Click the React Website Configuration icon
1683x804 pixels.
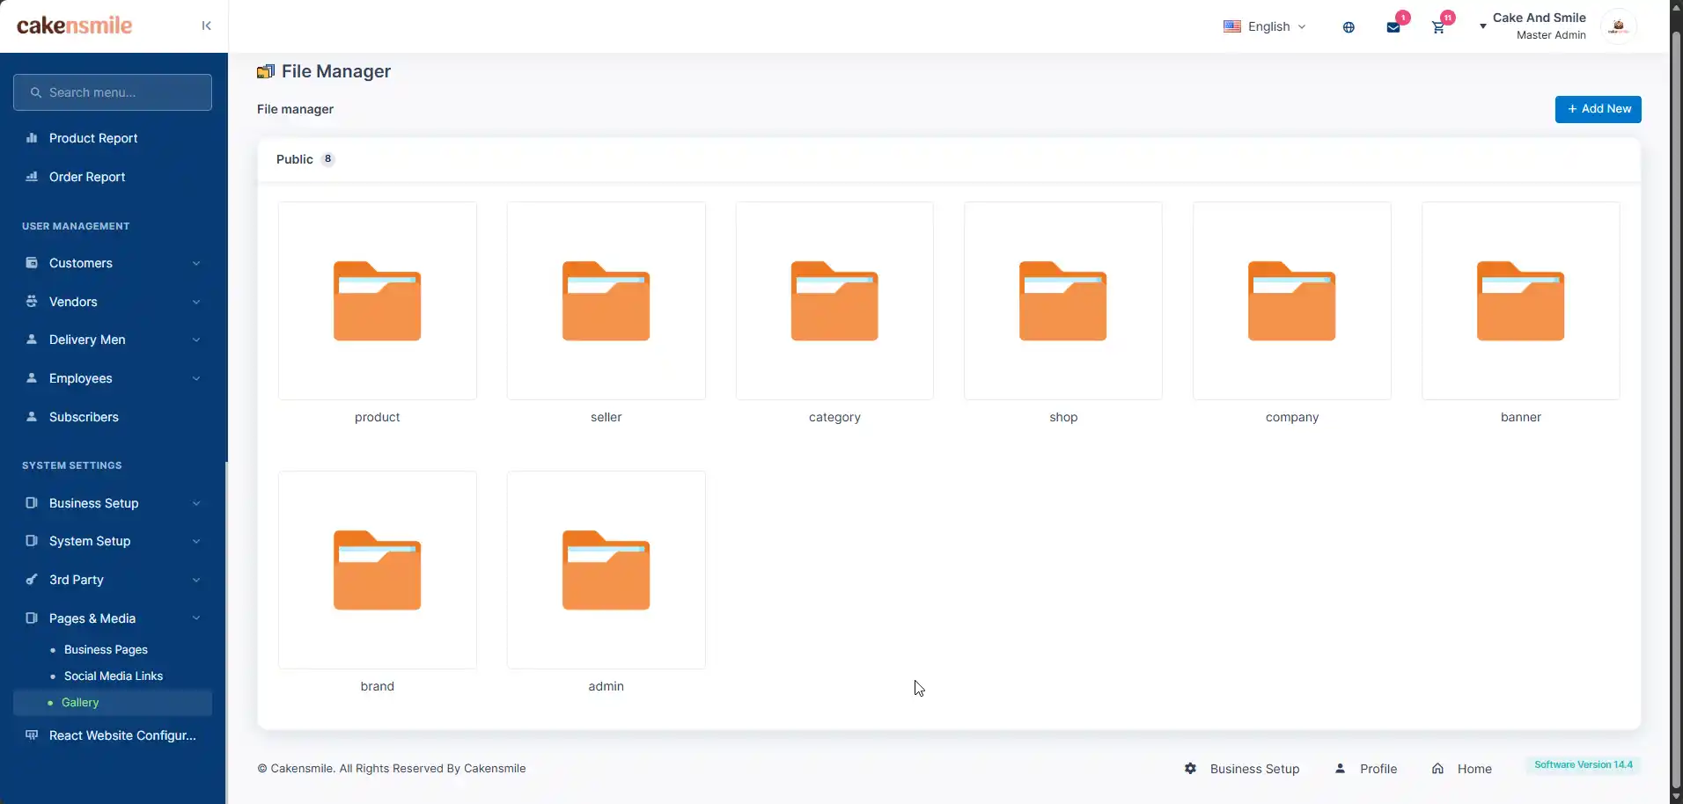pos(32,735)
